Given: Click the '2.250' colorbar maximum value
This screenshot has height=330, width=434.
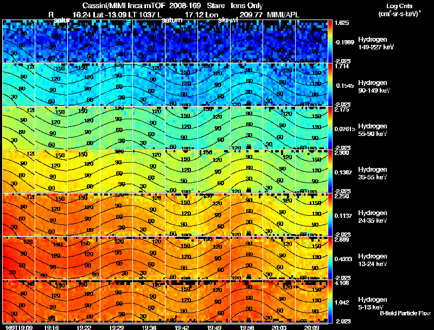Looking at the screenshot, I should tap(342, 197).
